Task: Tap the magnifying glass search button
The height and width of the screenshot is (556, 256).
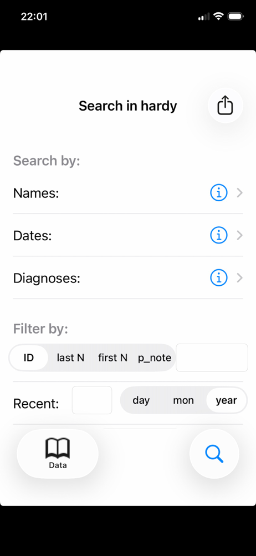Action: tap(214, 454)
